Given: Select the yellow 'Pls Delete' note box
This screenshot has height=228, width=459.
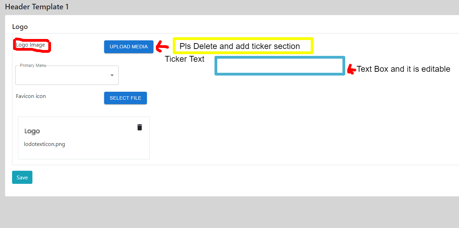Looking at the screenshot, I should [243, 46].
